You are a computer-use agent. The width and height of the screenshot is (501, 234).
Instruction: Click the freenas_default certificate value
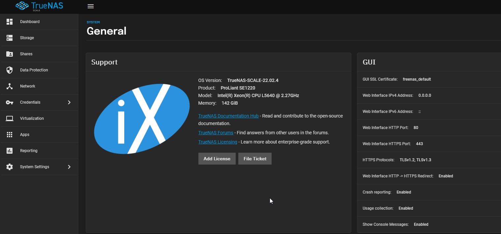point(417,79)
